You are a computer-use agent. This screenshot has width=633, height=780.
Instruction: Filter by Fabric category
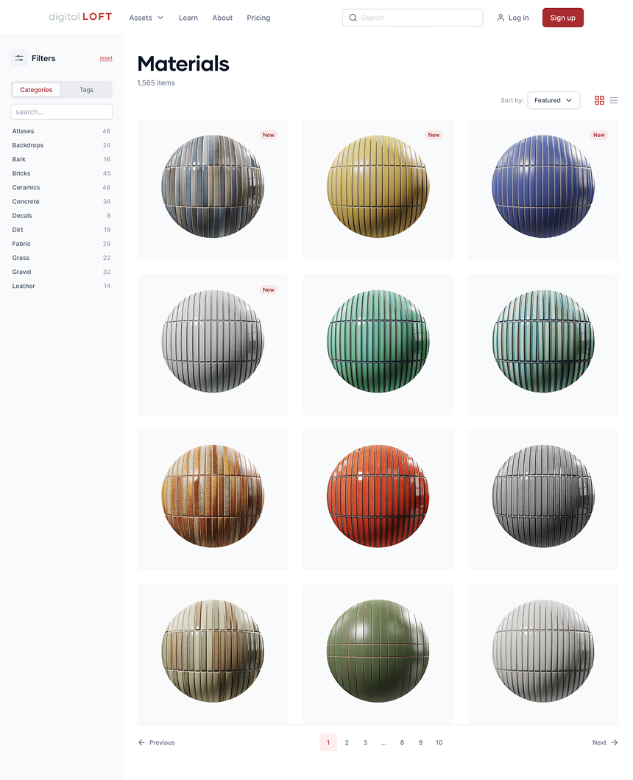tap(62, 244)
